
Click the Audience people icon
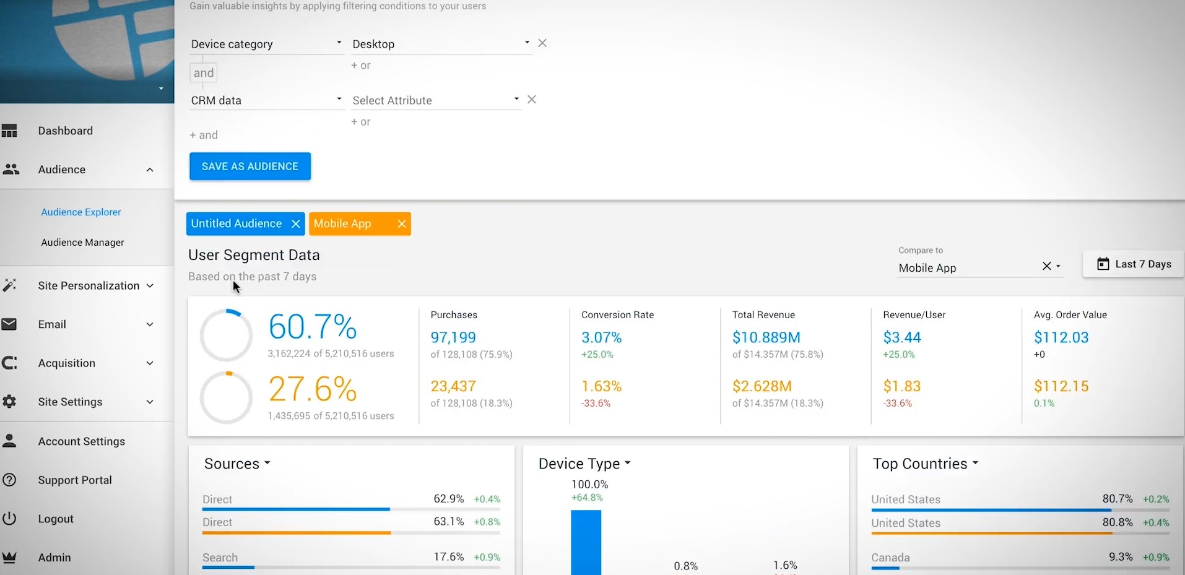11,169
